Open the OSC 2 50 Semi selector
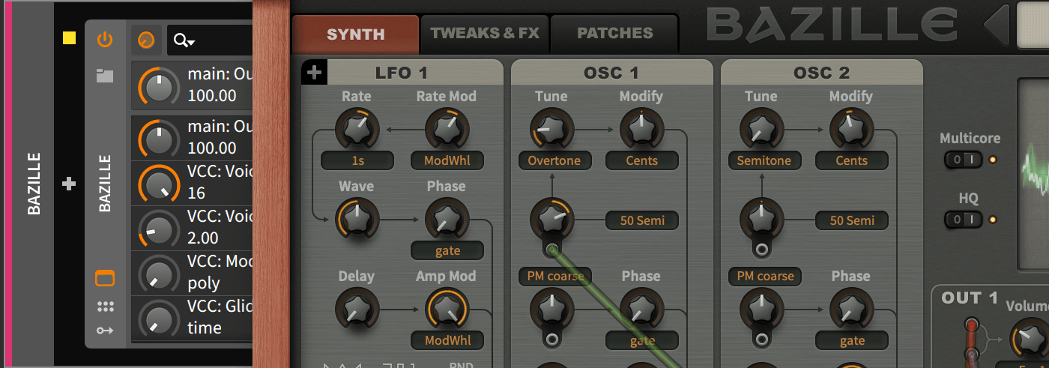 click(852, 220)
